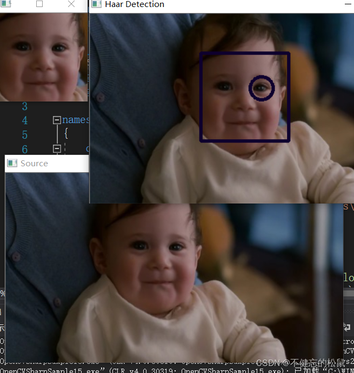The image size is (354, 373).
Task: Click the Source window app icon
Action: point(12,163)
